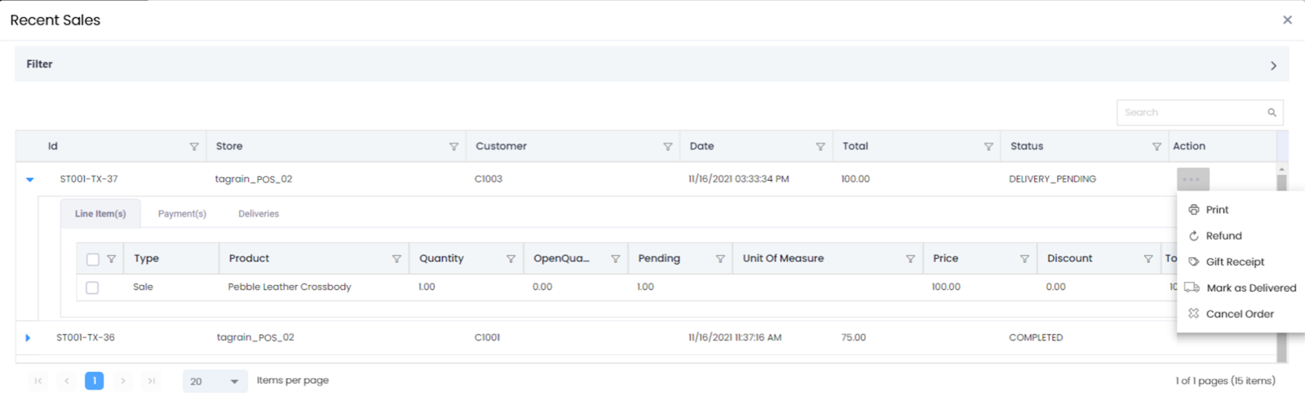The height and width of the screenshot is (413, 1305).
Task: Click into the Search input field
Action: pos(1191,112)
